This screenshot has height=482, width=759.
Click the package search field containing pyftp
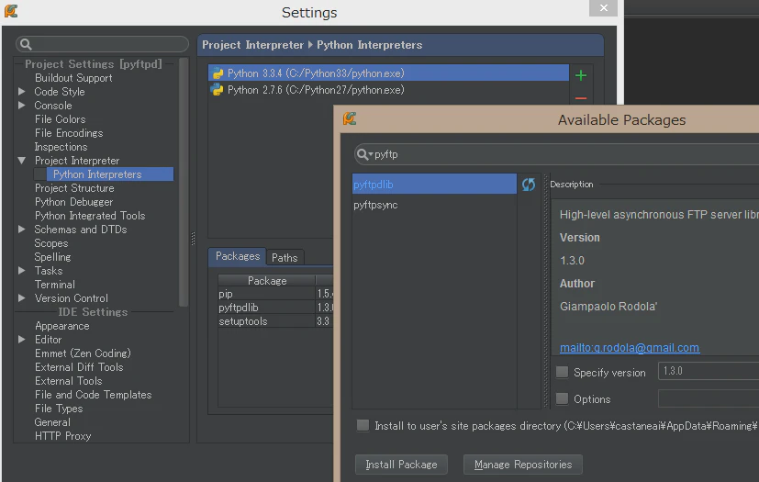click(x=557, y=154)
